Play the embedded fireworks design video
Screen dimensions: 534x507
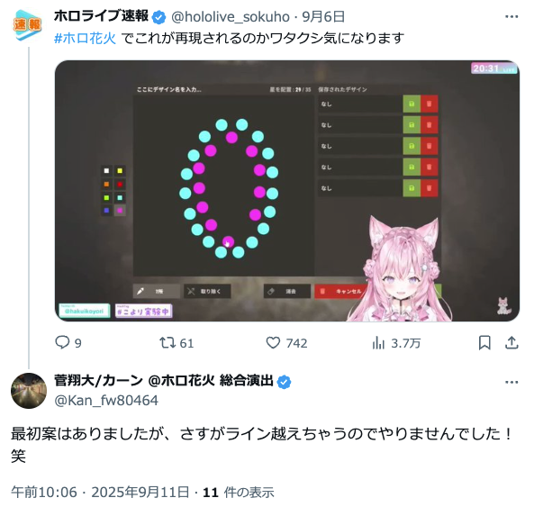(x=287, y=191)
